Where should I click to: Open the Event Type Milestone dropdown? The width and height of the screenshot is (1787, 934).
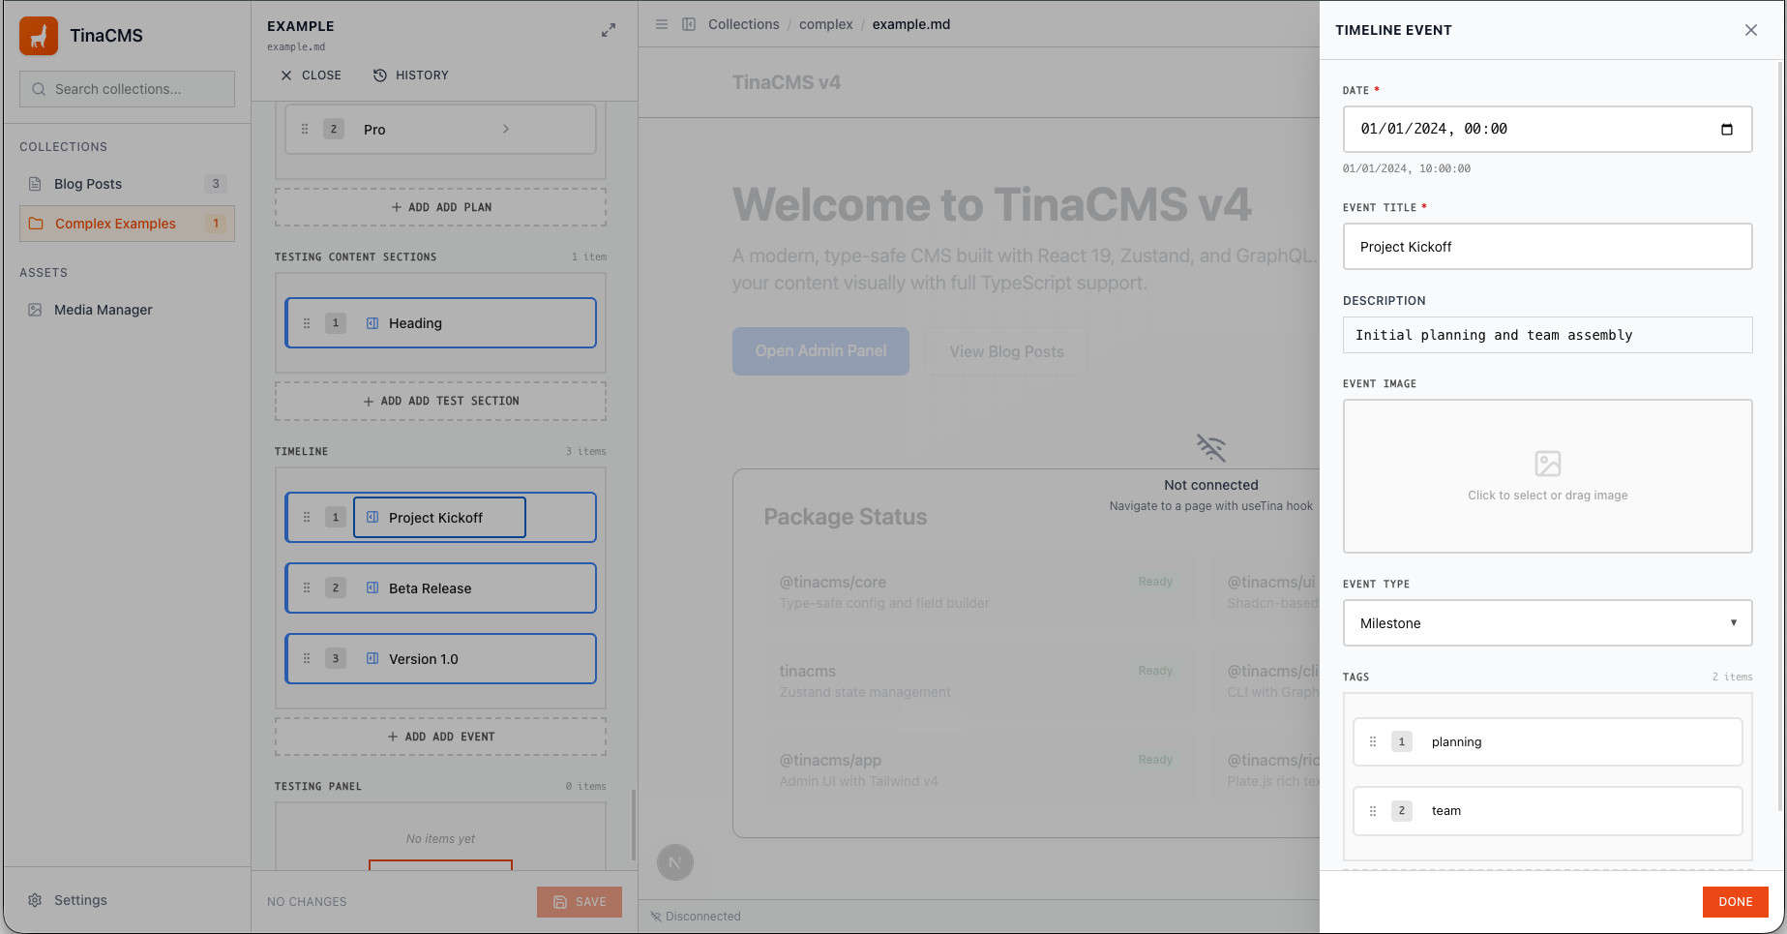[x=1548, y=623]
